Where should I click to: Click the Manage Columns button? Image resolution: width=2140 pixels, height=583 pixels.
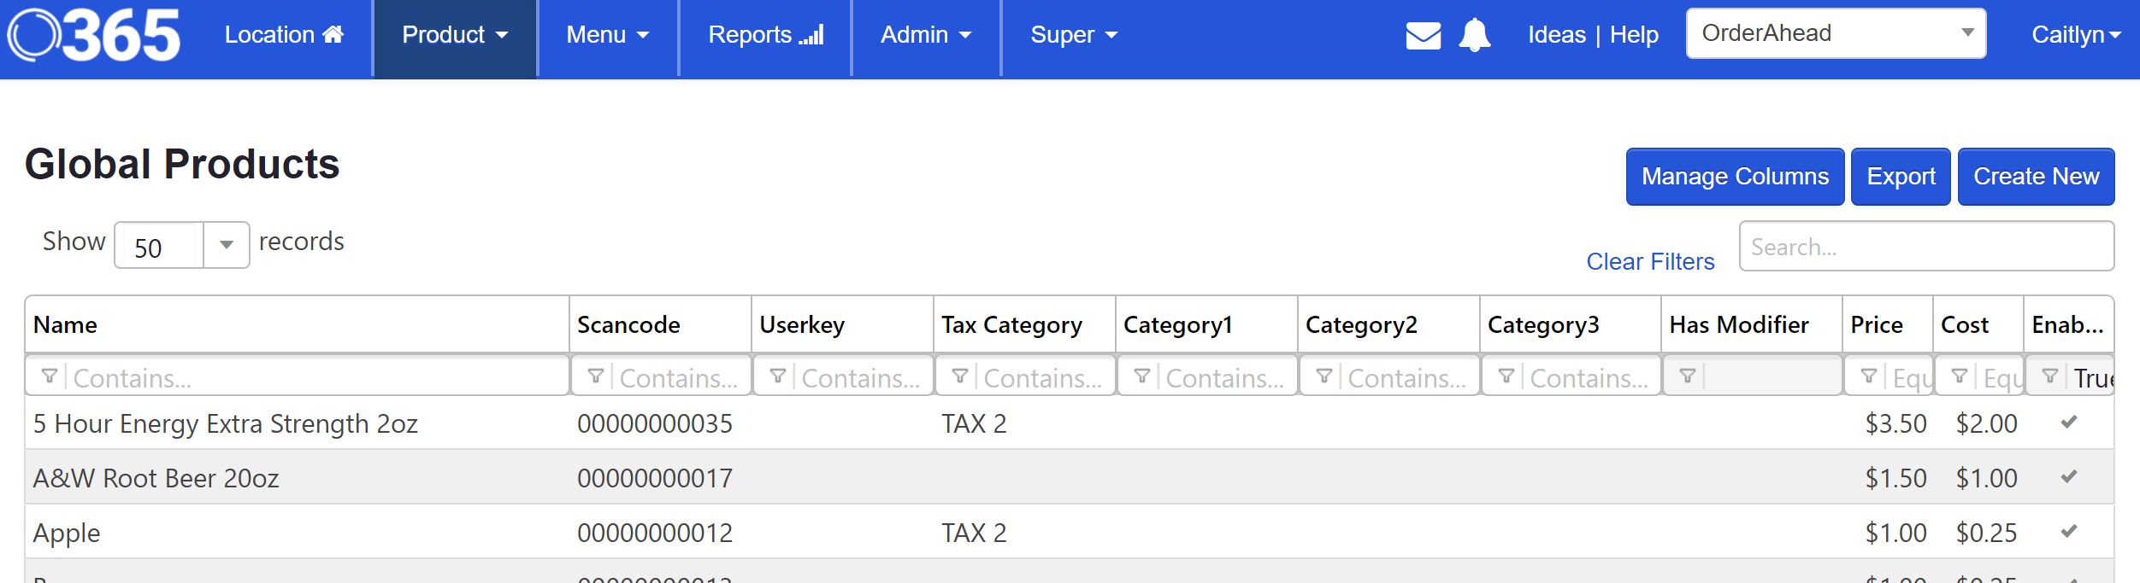pos(1734,177)
